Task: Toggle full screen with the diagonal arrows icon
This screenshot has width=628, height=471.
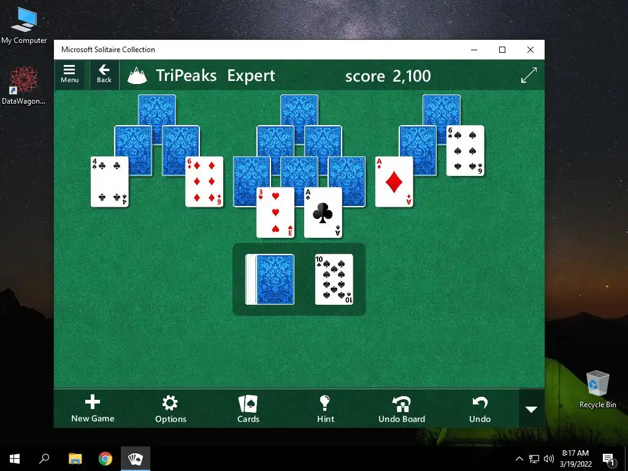Action: 529,75
